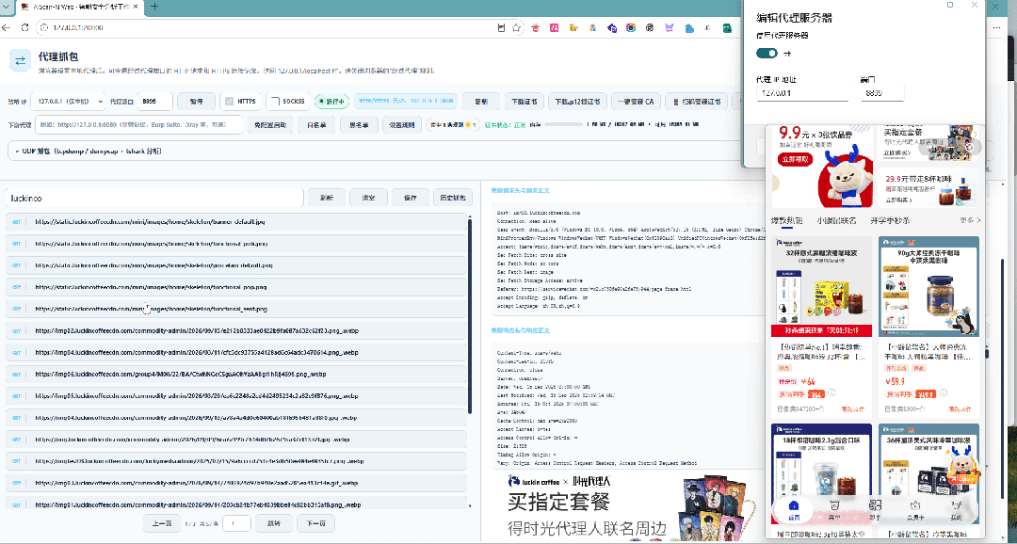Select the 爆款热销 tab
1017x544 pixels.
pyautogui.click(x=786, y=220)
